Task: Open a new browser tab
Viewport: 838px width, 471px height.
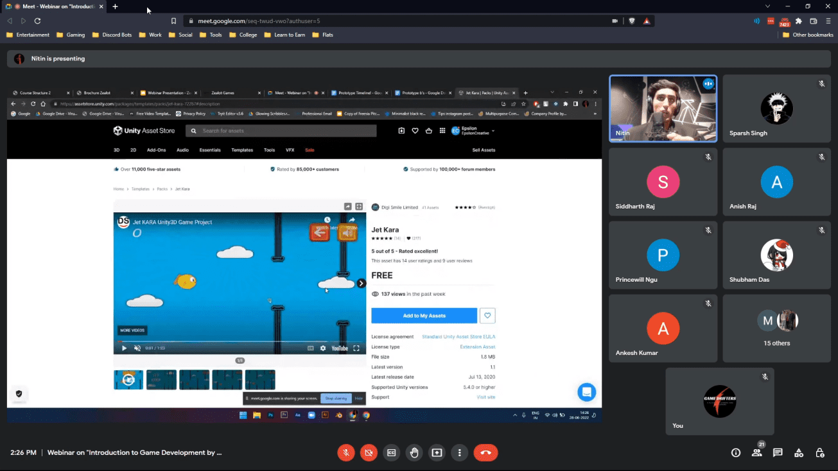Action: coord(115,6)
